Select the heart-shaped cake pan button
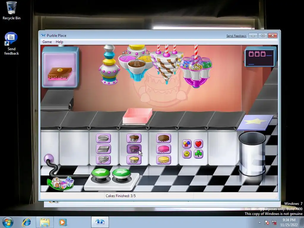The image size is (304, 228). [x=103, y=159]
